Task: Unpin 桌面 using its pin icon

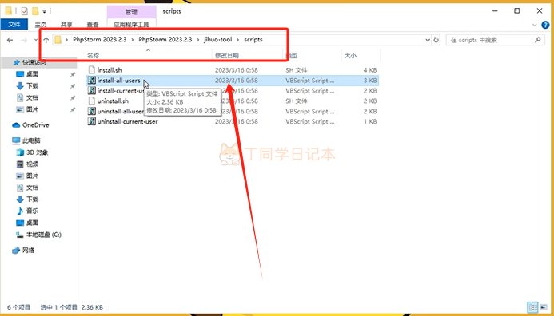Action: 73,74
